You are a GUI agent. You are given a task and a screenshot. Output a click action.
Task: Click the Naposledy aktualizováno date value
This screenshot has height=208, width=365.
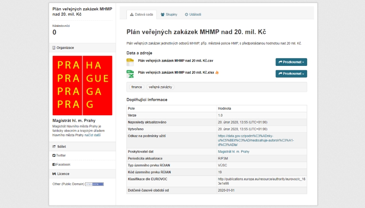242,122
